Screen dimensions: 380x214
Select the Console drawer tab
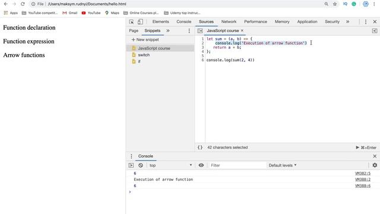[x=145, y=156]
